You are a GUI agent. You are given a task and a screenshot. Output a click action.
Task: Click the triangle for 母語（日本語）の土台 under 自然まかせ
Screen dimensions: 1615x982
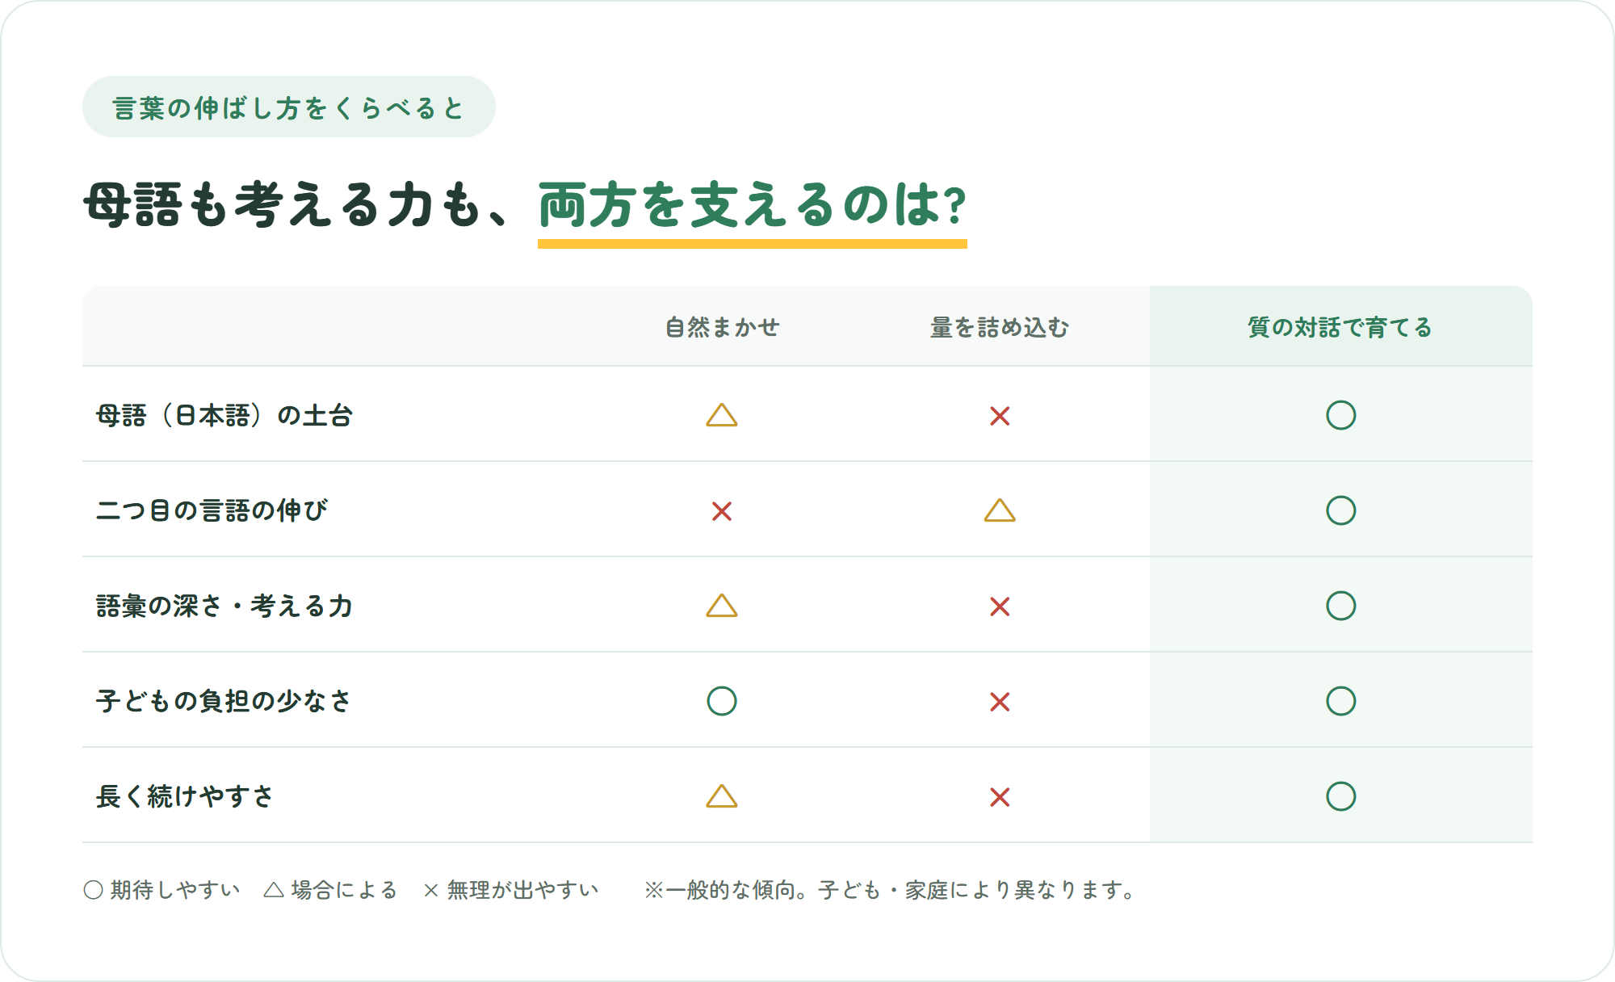[722, 415]
